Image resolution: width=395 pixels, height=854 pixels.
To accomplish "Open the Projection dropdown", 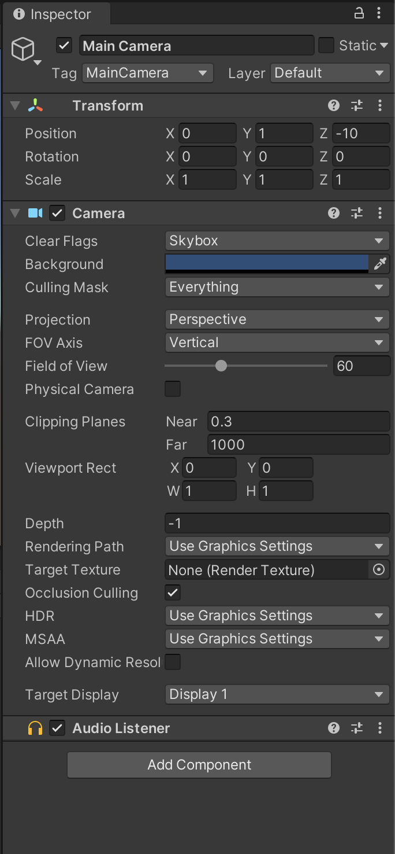I will point(277,319).
